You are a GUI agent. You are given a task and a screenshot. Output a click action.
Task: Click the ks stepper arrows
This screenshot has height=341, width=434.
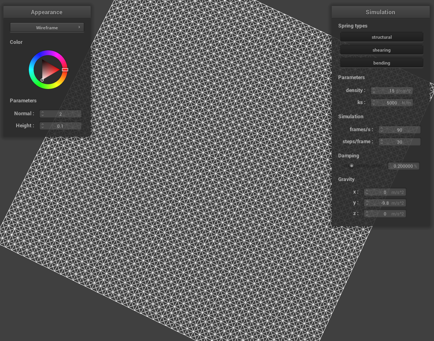pyautogui.click(x=374, y=103)
